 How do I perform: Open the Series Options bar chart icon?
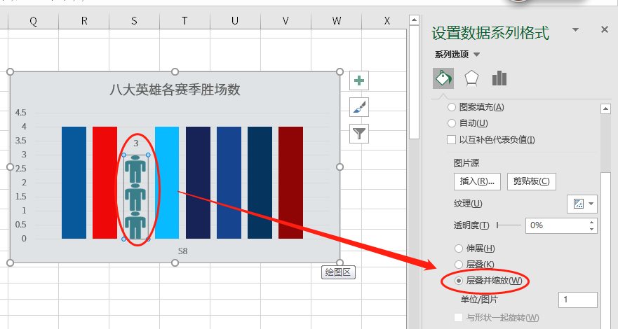click(499, 78)
